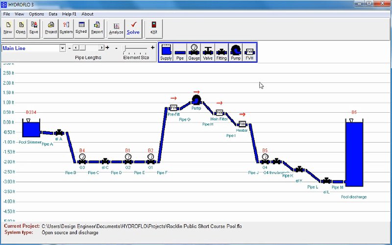This screenshot has width=392, height=245.
Task: Click the Pipe C label
Action: click(94, 172)
